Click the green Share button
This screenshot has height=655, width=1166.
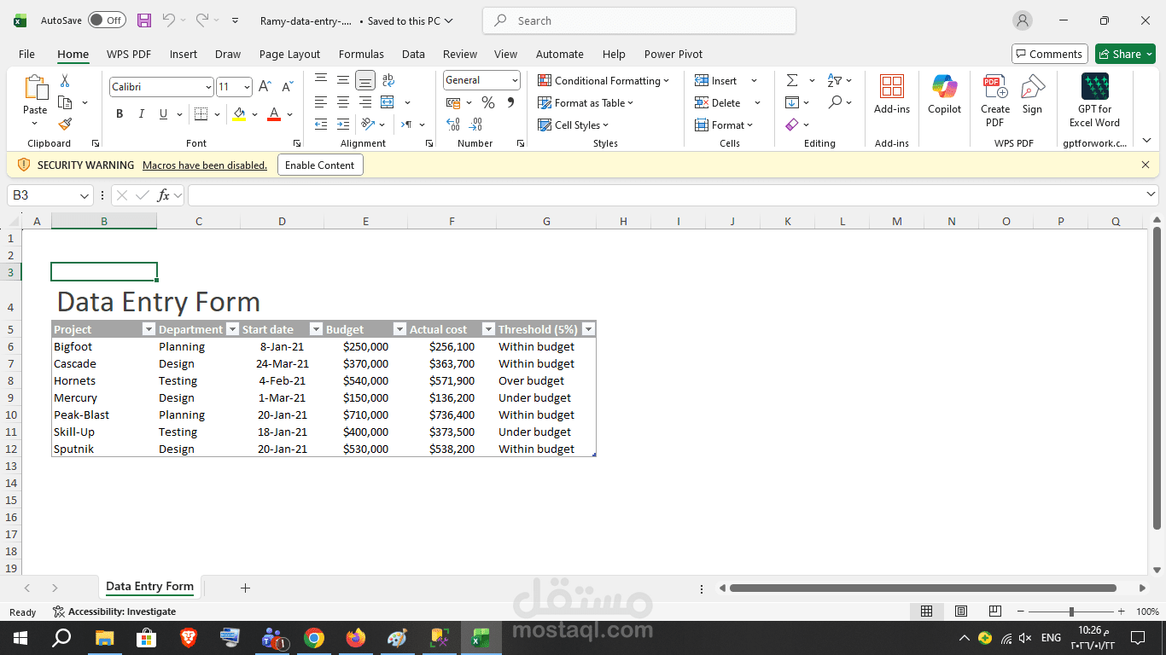point(1125,54)
